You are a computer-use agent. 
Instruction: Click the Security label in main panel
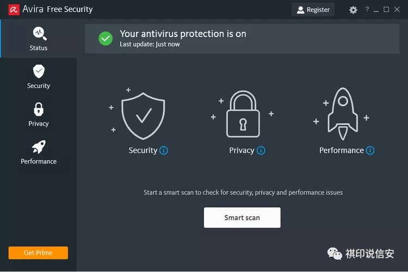(x=143, y=151)
